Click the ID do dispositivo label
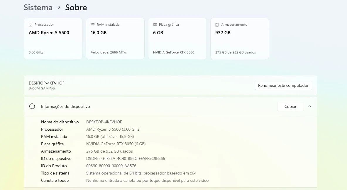The width and height of the screenshot is (347, 190). pyautogui.click(x=56, y=158)
